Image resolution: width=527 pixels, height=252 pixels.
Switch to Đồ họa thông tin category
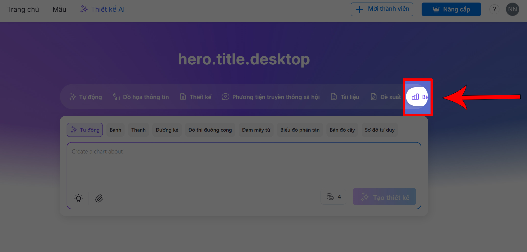point(141,97)
